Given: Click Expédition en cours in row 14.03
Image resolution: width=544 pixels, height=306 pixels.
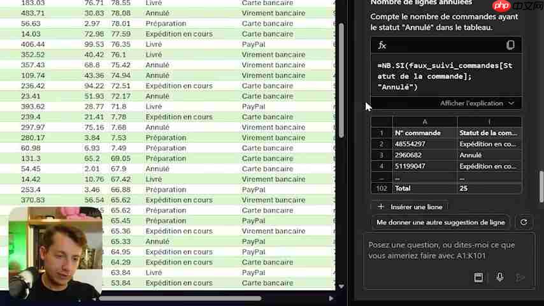Looking at the screenshot, I should point(179,34).
